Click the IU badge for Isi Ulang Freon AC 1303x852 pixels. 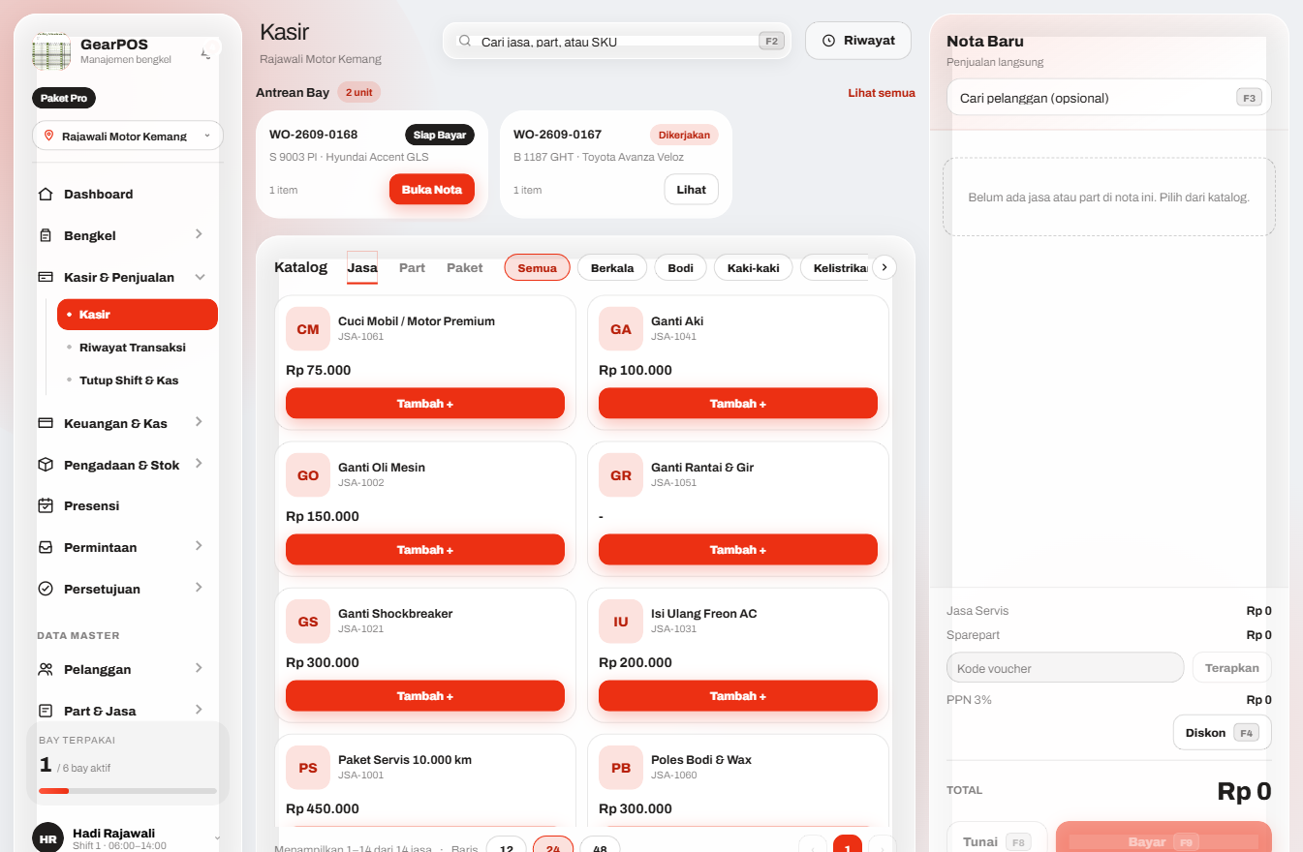621,622
